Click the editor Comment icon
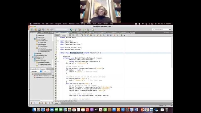The width and height of the screenshot is (201, 113). click(x=122, y=35)
